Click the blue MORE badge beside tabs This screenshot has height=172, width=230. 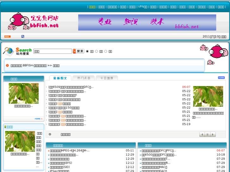(x=221, y=78)
